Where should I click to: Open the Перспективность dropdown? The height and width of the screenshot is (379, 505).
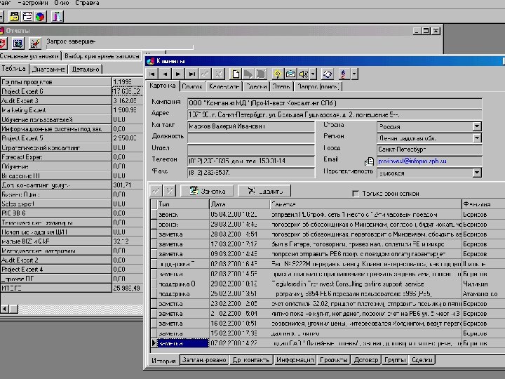(x=476, y=172)
